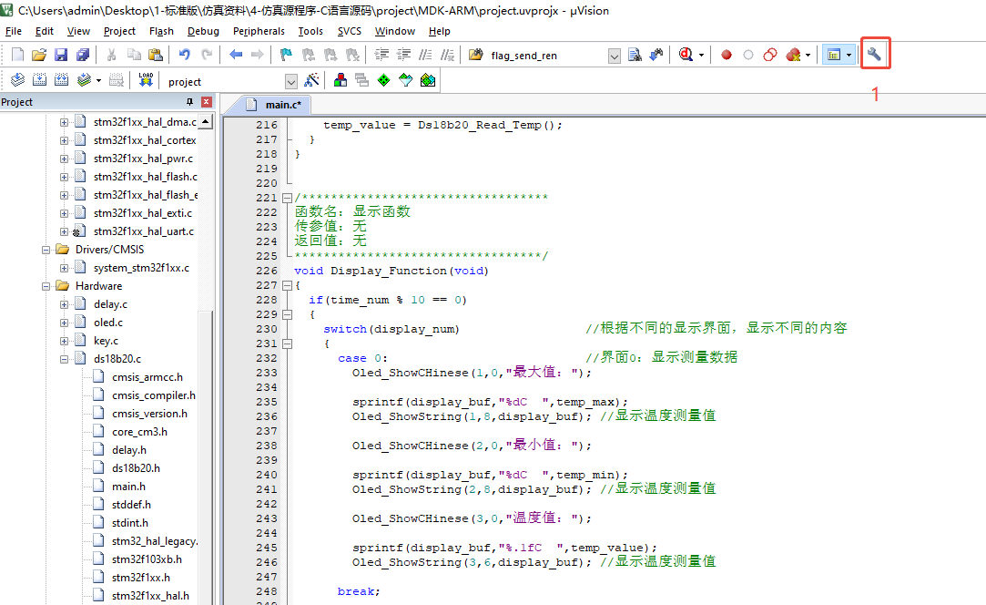Open Manage Run-Time Environment green diamond

click(383, 80)
